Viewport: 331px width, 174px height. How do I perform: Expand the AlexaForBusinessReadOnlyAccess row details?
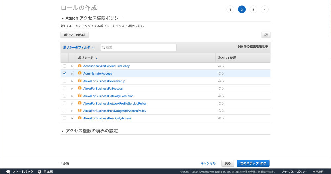coord(72,118)
